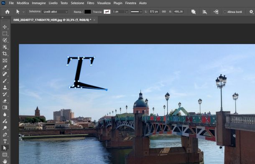Open the path operations menu
The height and width of the screenshot is (164, 255).
tap(194, 12)
